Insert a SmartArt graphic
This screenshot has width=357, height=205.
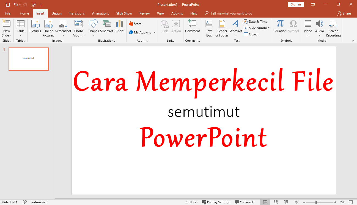pos(107,27)
